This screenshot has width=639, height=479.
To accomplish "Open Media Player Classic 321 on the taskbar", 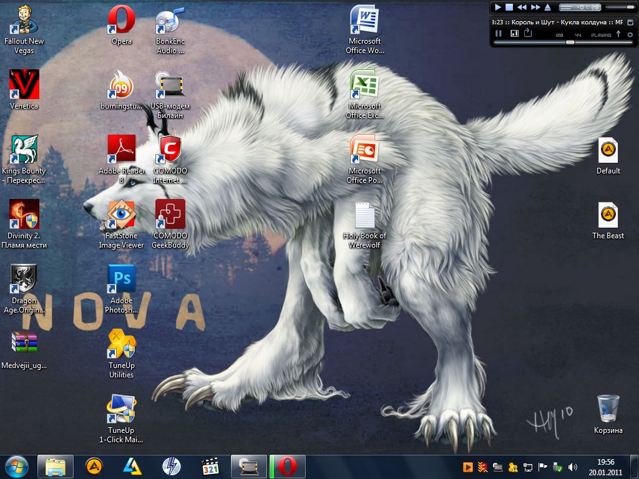I will 210,467.
